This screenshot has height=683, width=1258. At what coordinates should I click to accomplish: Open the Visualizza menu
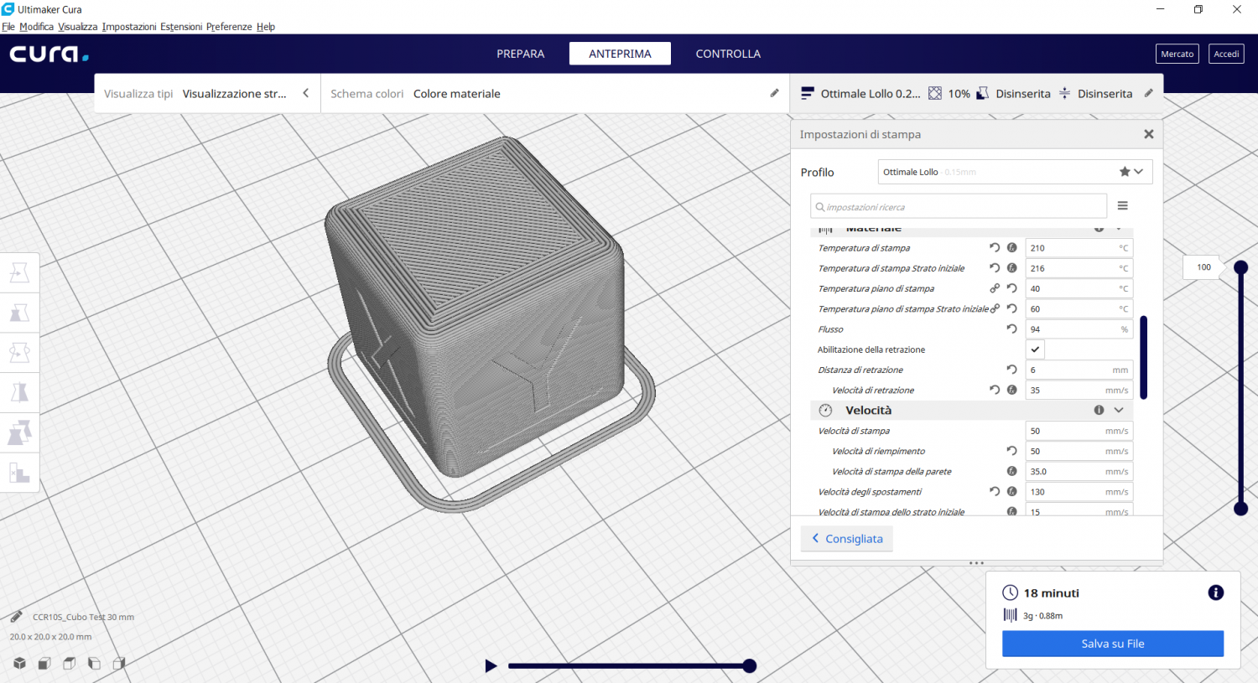pyautogui.click(x=78, y=27)
